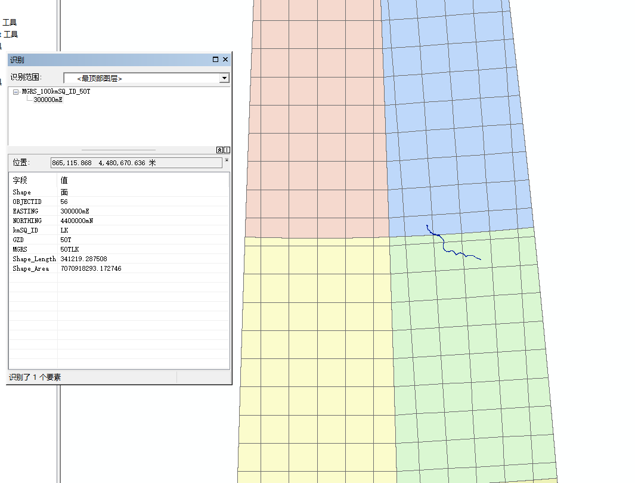Click the value 4400000mN
Viewport: 635px width, 483px height.
76,221
